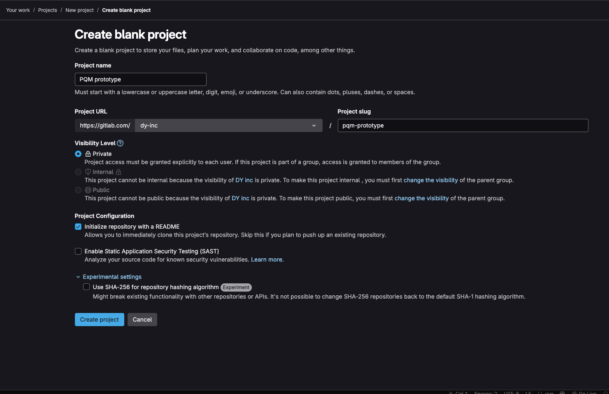Enable Static Application Security Testing checkbox

click(78, 251)
